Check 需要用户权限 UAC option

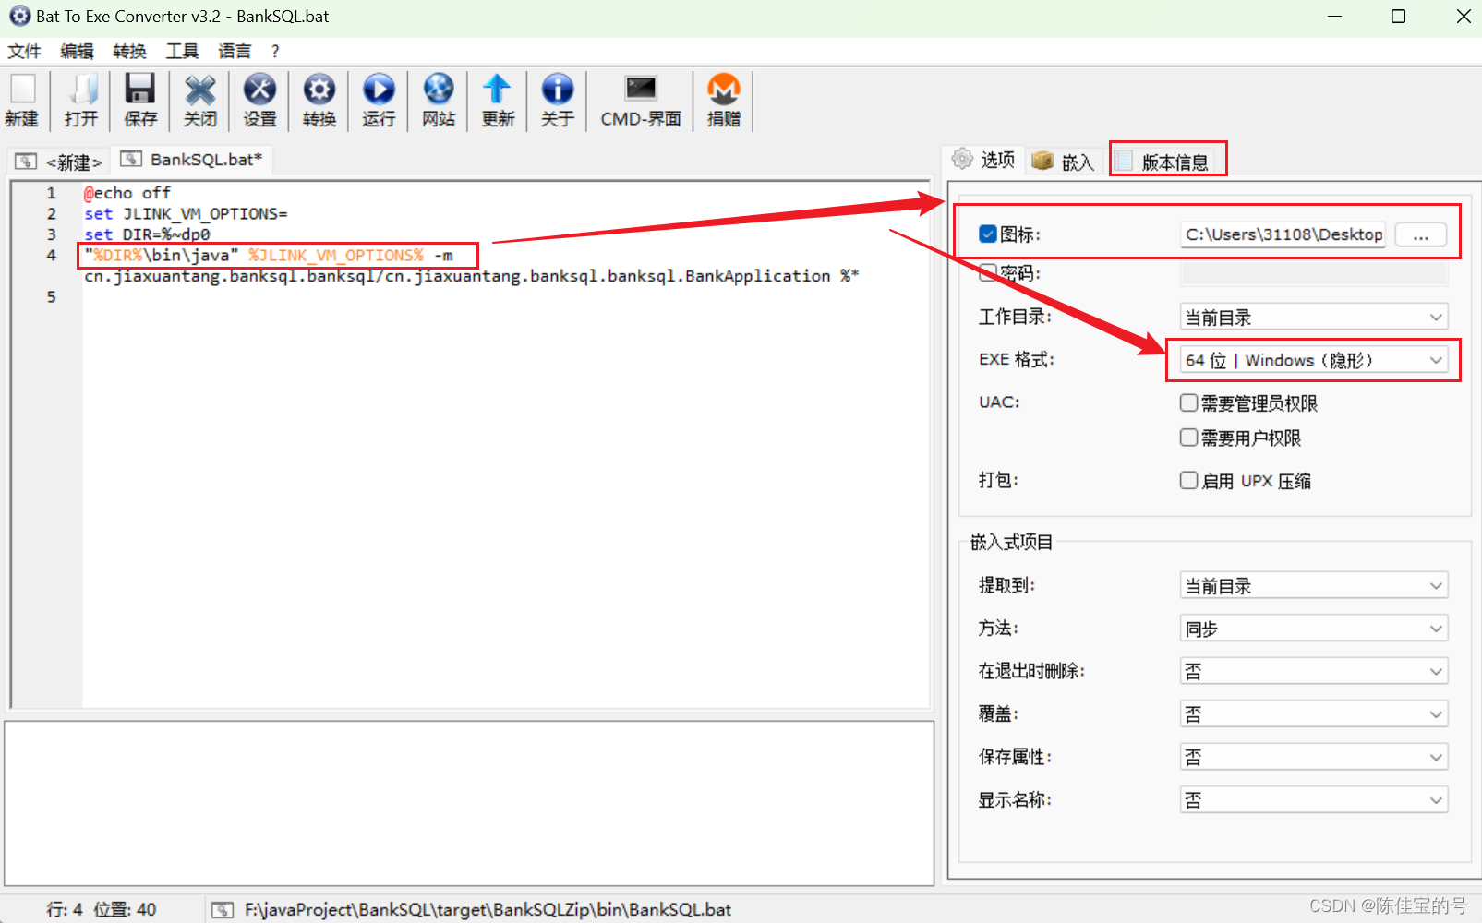point(1189,438)
